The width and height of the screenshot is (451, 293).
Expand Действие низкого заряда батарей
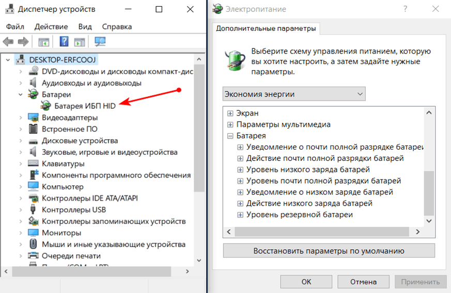pos(240,203)
